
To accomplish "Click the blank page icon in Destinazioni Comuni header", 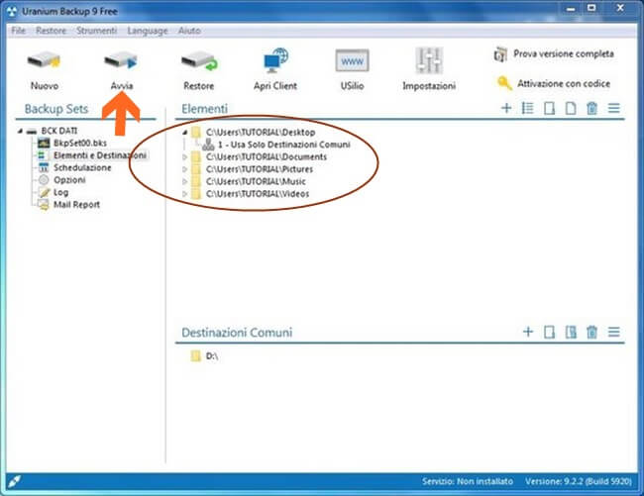I will coord(549,332).
